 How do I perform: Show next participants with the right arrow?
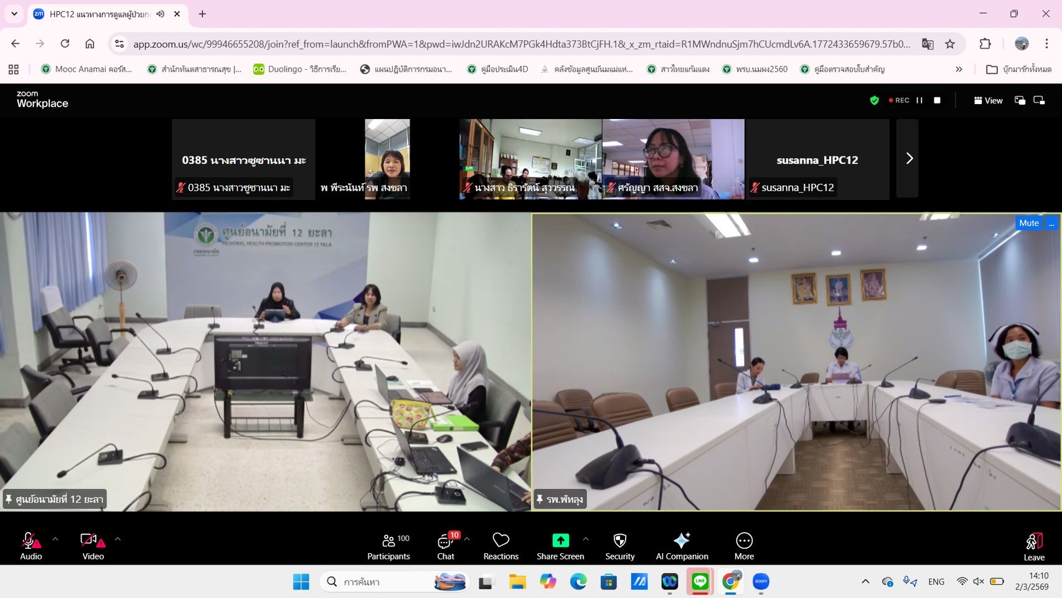[x=908, y=159]
